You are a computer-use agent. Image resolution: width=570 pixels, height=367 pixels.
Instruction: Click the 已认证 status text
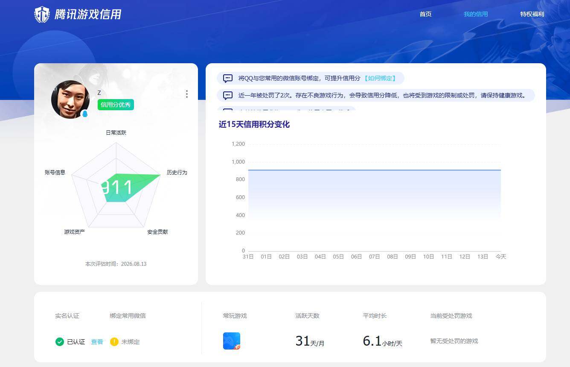click(76, 342)
